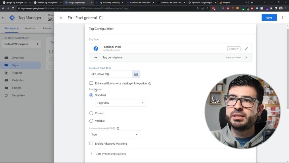Click the pencil icon to edit tag type

point(246,49)
